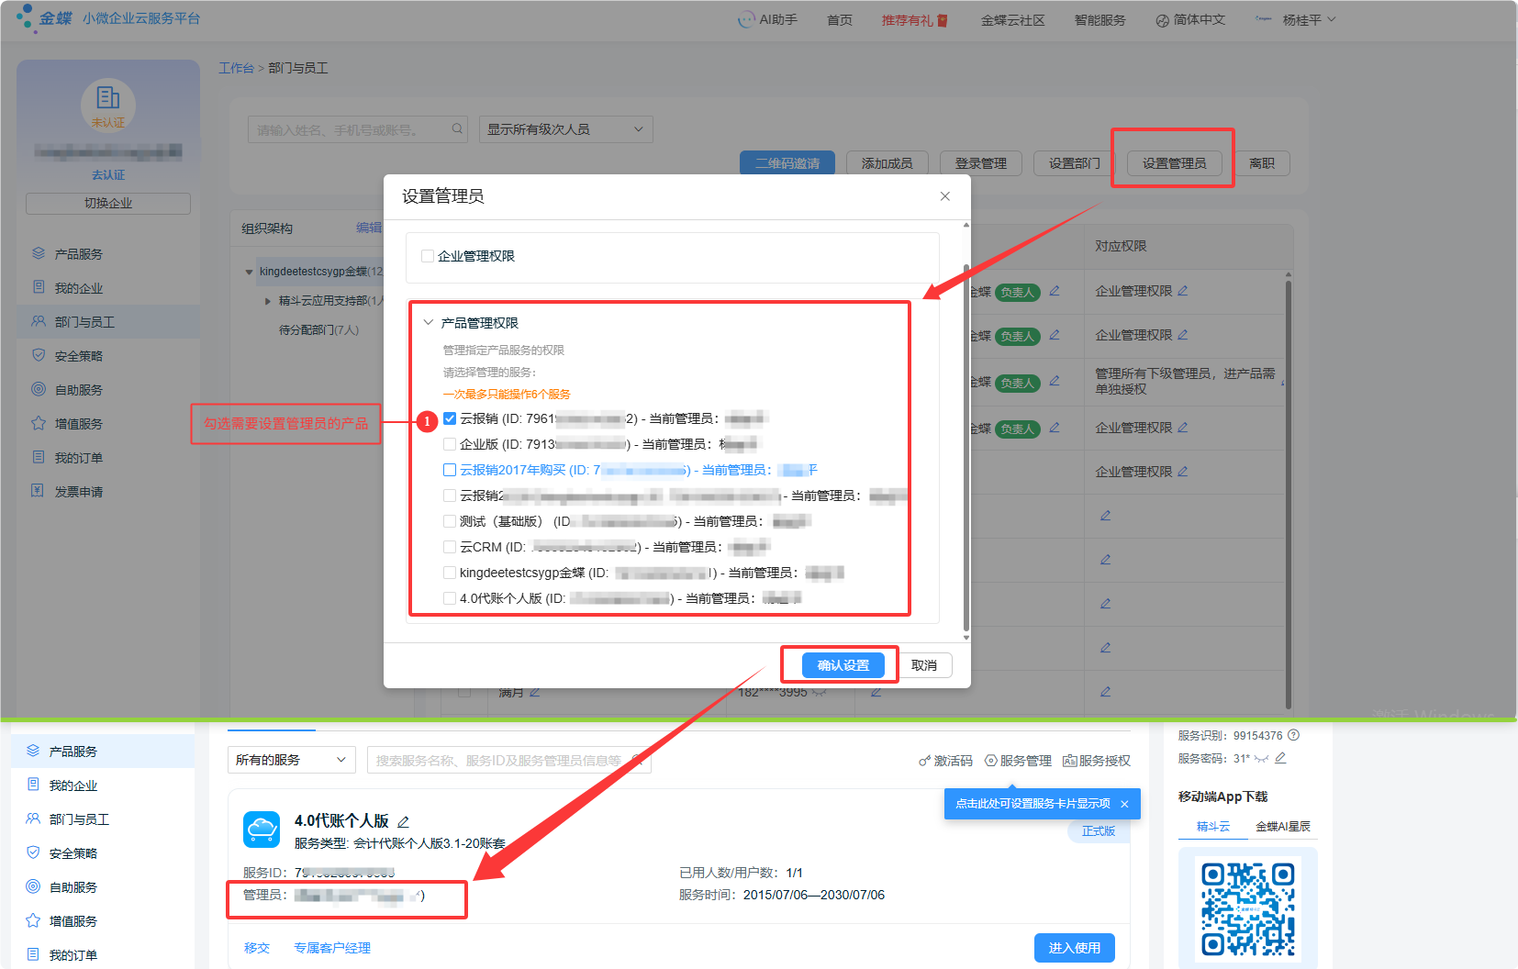Open the AI助手 assistant

click(768, 19)
